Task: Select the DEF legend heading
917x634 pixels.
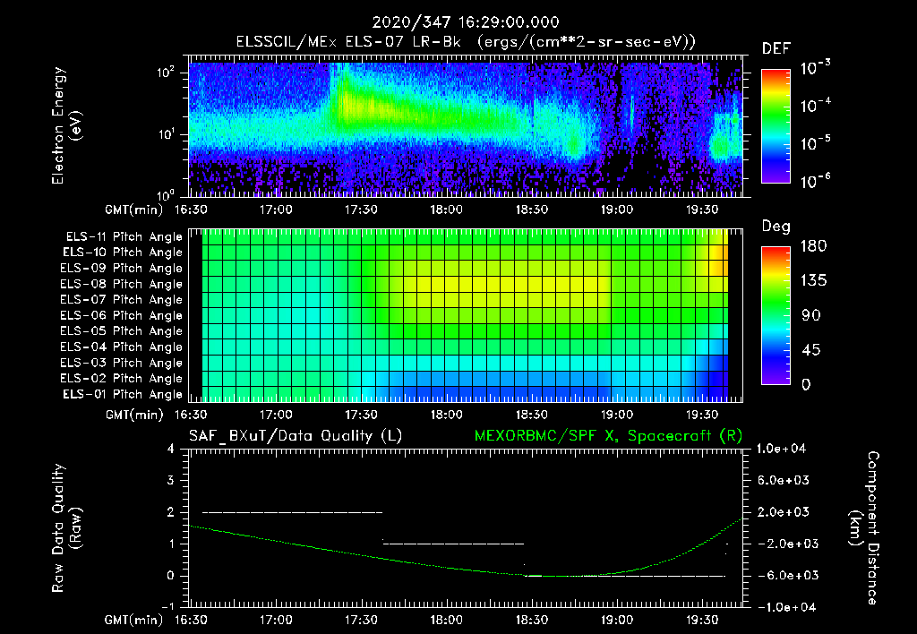Action: (776, 49)
